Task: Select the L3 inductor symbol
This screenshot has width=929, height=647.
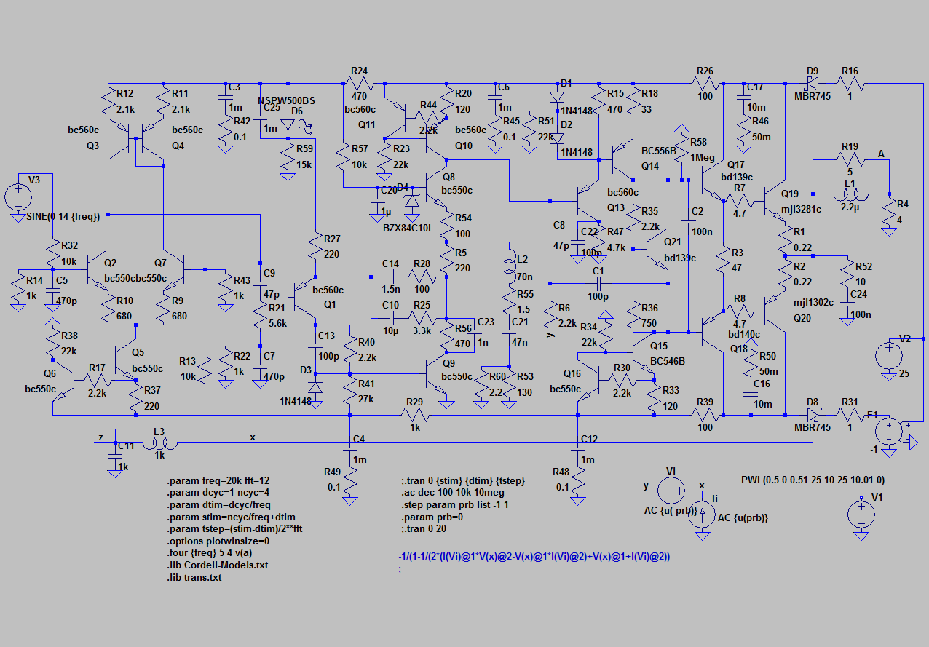Action: [x=159, y=443]
